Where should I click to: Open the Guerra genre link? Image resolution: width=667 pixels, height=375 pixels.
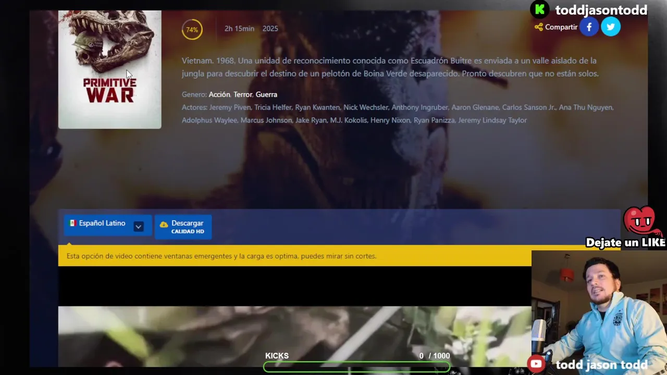tap(266, 94)
